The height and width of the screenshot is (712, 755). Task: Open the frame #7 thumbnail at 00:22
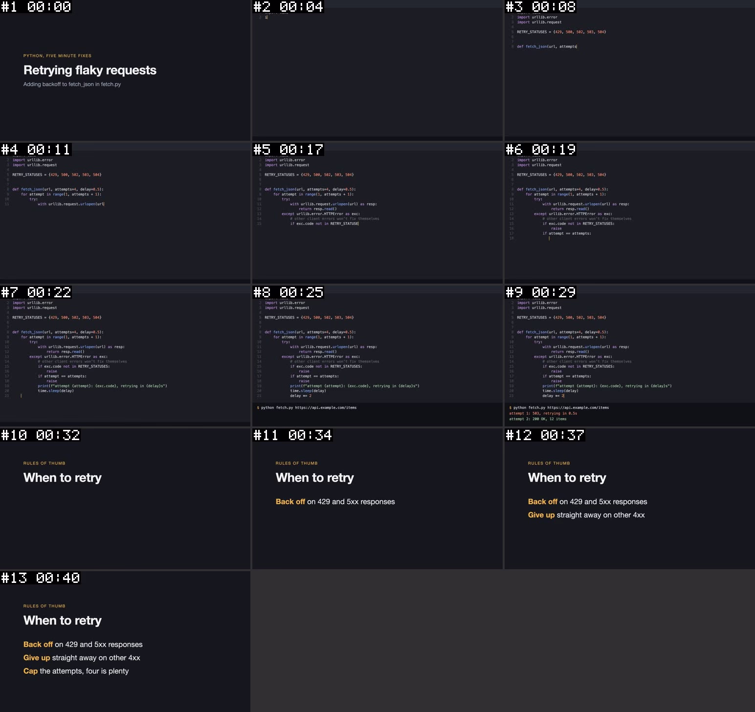(125, 356)
